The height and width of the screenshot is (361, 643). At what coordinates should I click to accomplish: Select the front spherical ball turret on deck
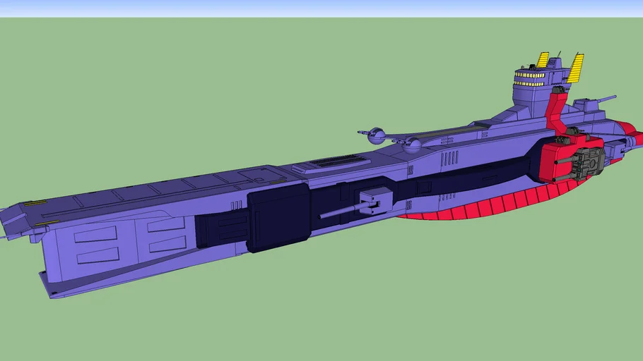click(377, 133)
